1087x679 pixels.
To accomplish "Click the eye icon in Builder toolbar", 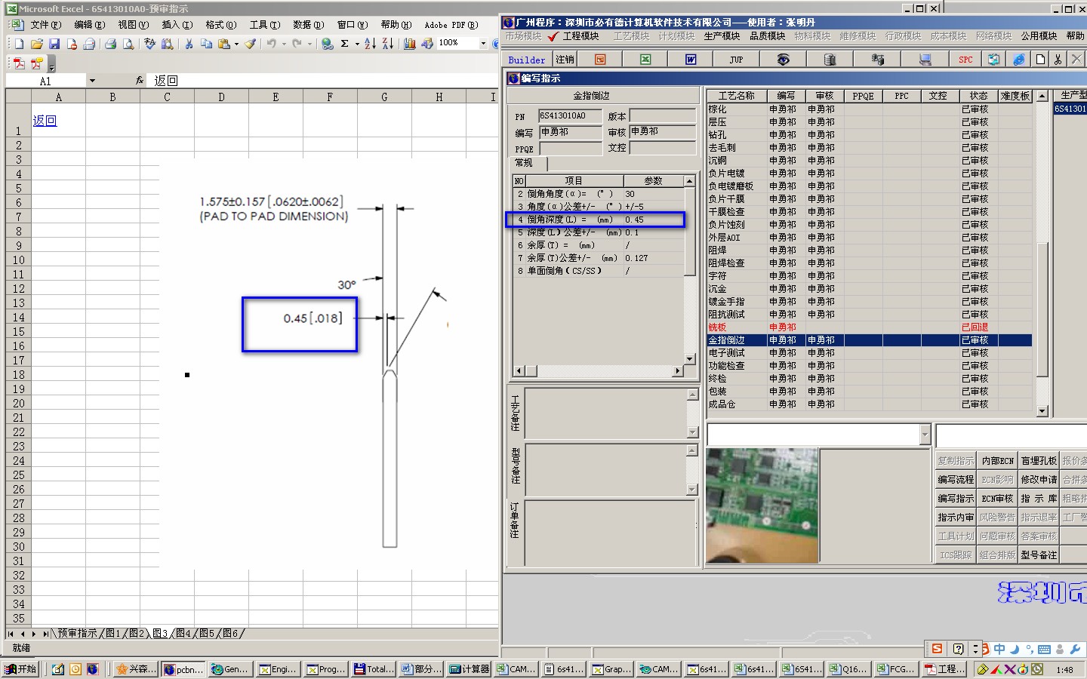I will (x=783, y=59).
